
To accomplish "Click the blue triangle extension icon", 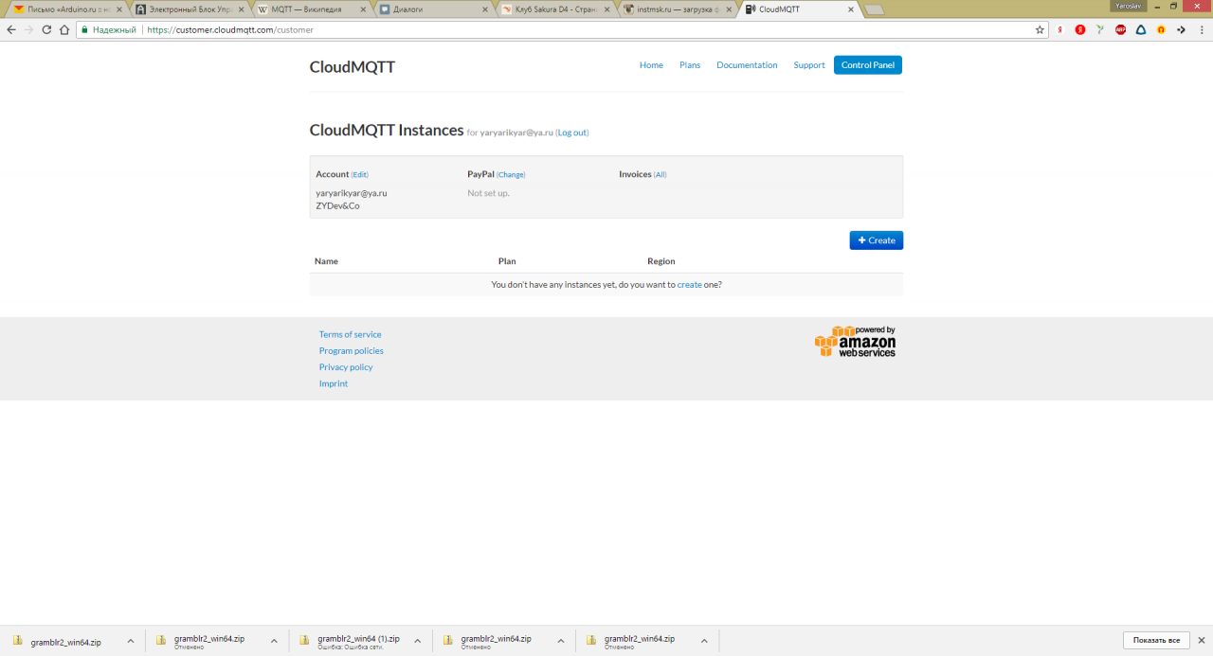I will point(1141,29).
